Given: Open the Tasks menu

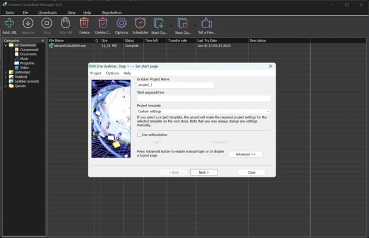Looking at the screenshot, I should [10, 12].
